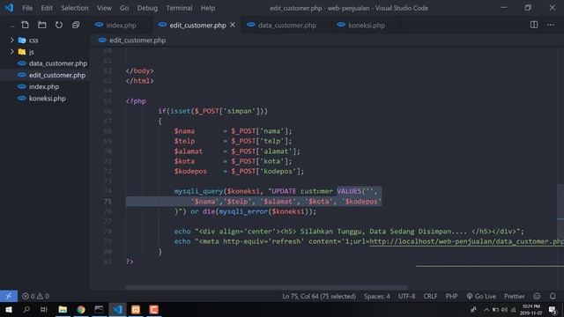Open XAMPP from the taskbar
Viewport: 564px width, 317px height.
136,309
